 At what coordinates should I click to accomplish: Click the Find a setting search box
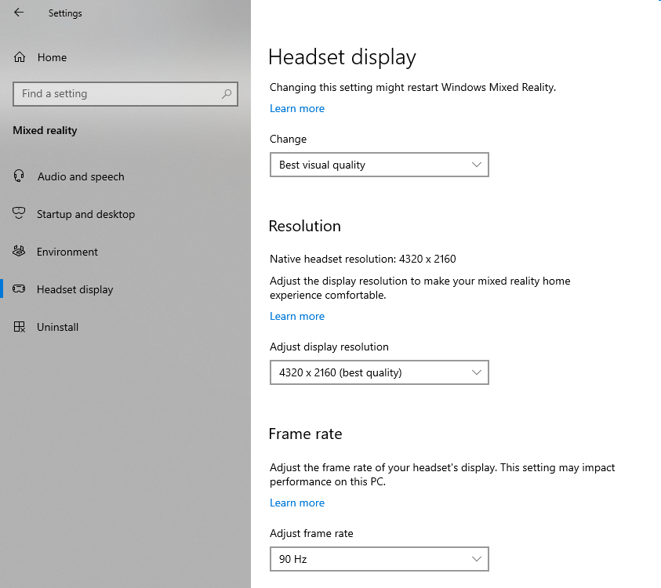click(x=118, y=94)
